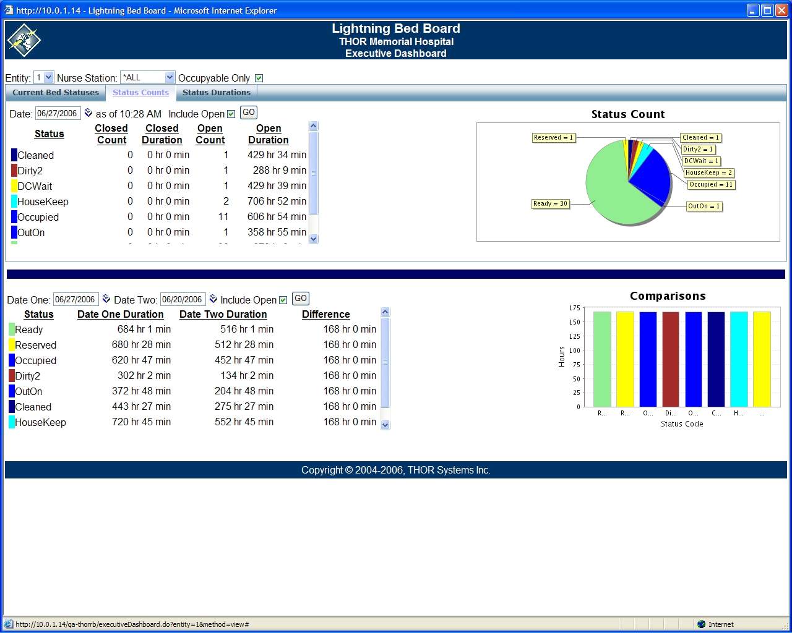Click the Reserved yellow swatch in comparisons

tap(12, 345)
